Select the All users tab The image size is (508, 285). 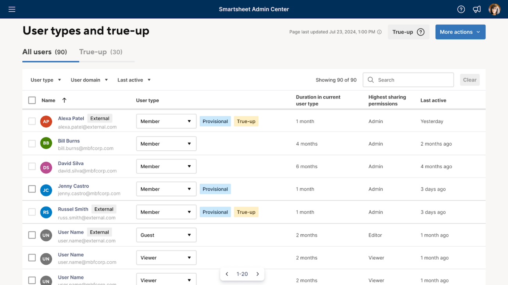click(45, 52)
